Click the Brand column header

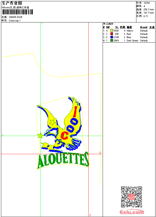click(x=144, y=27)
